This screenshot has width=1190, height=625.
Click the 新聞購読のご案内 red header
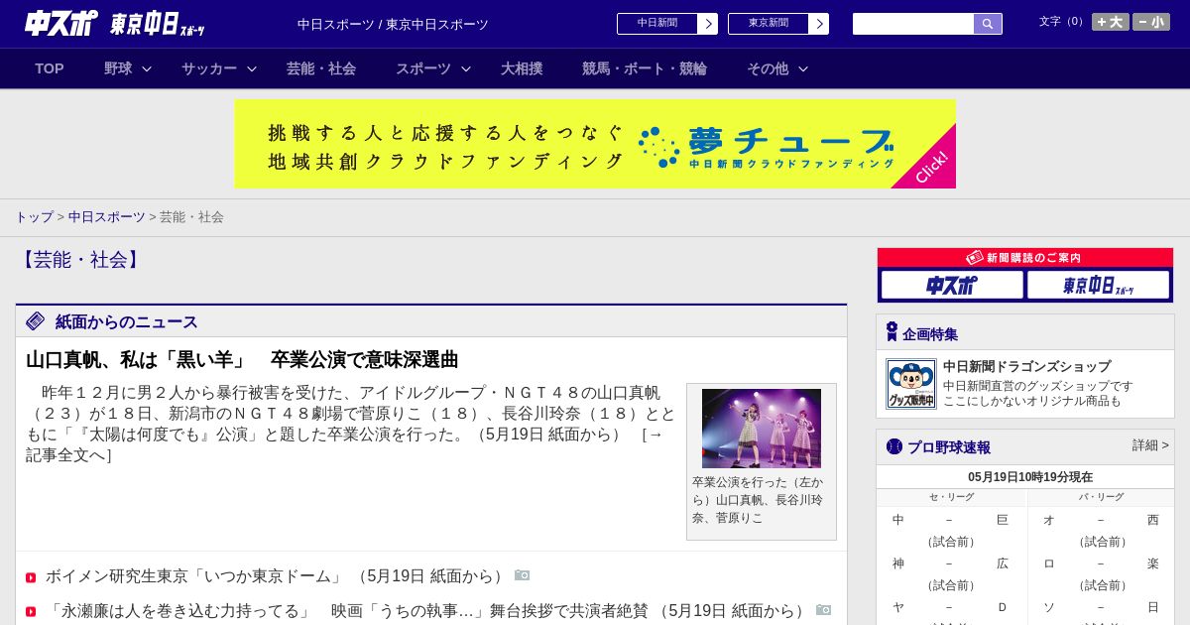click(x=1025, y=257)
